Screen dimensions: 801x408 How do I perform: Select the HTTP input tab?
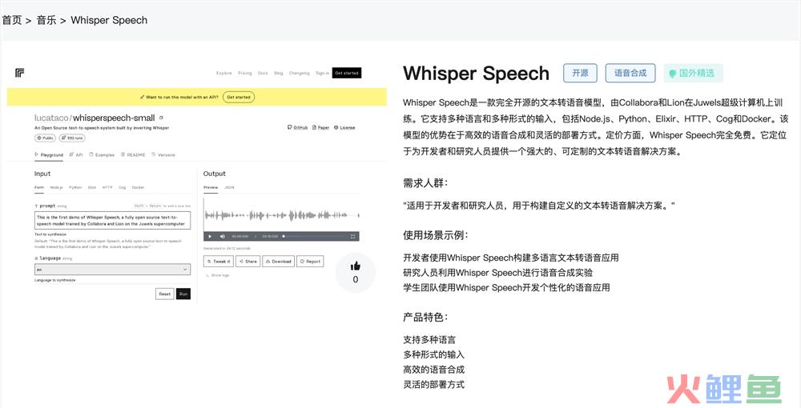107,187
